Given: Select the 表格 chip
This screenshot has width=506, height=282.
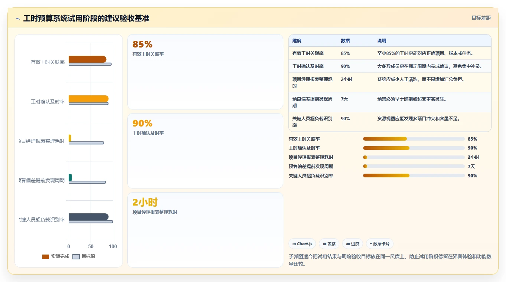Looking at the screenshot, I should pyautogui.click(x=329, y=244).
